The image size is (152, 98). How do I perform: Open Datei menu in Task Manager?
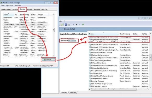pos(3,6)
